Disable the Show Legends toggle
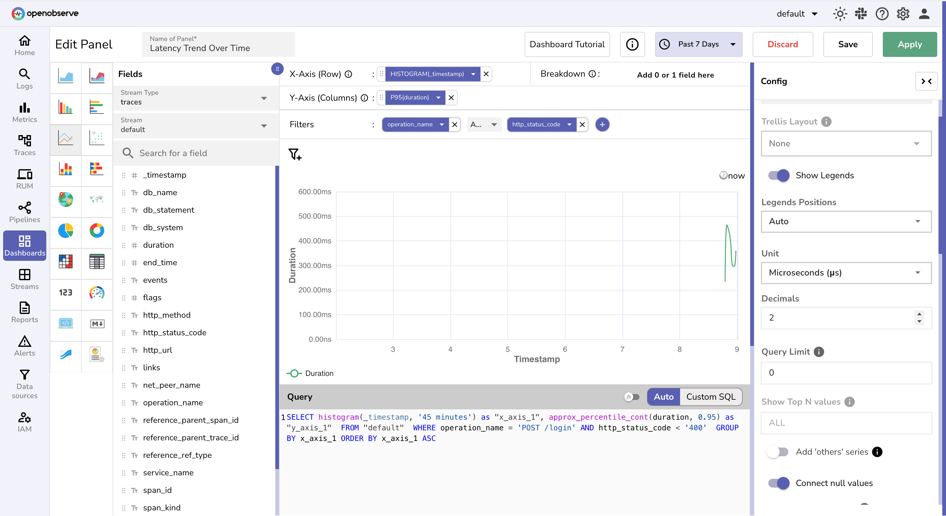The image size is (946, 516). (777, 175)
